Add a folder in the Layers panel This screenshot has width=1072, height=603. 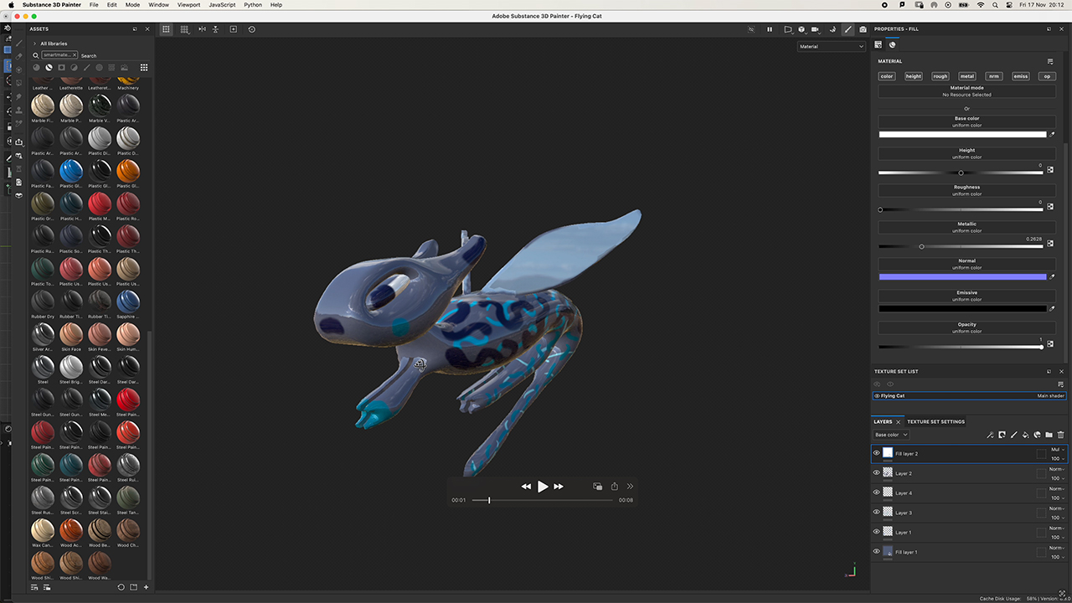click(1049, 435)
